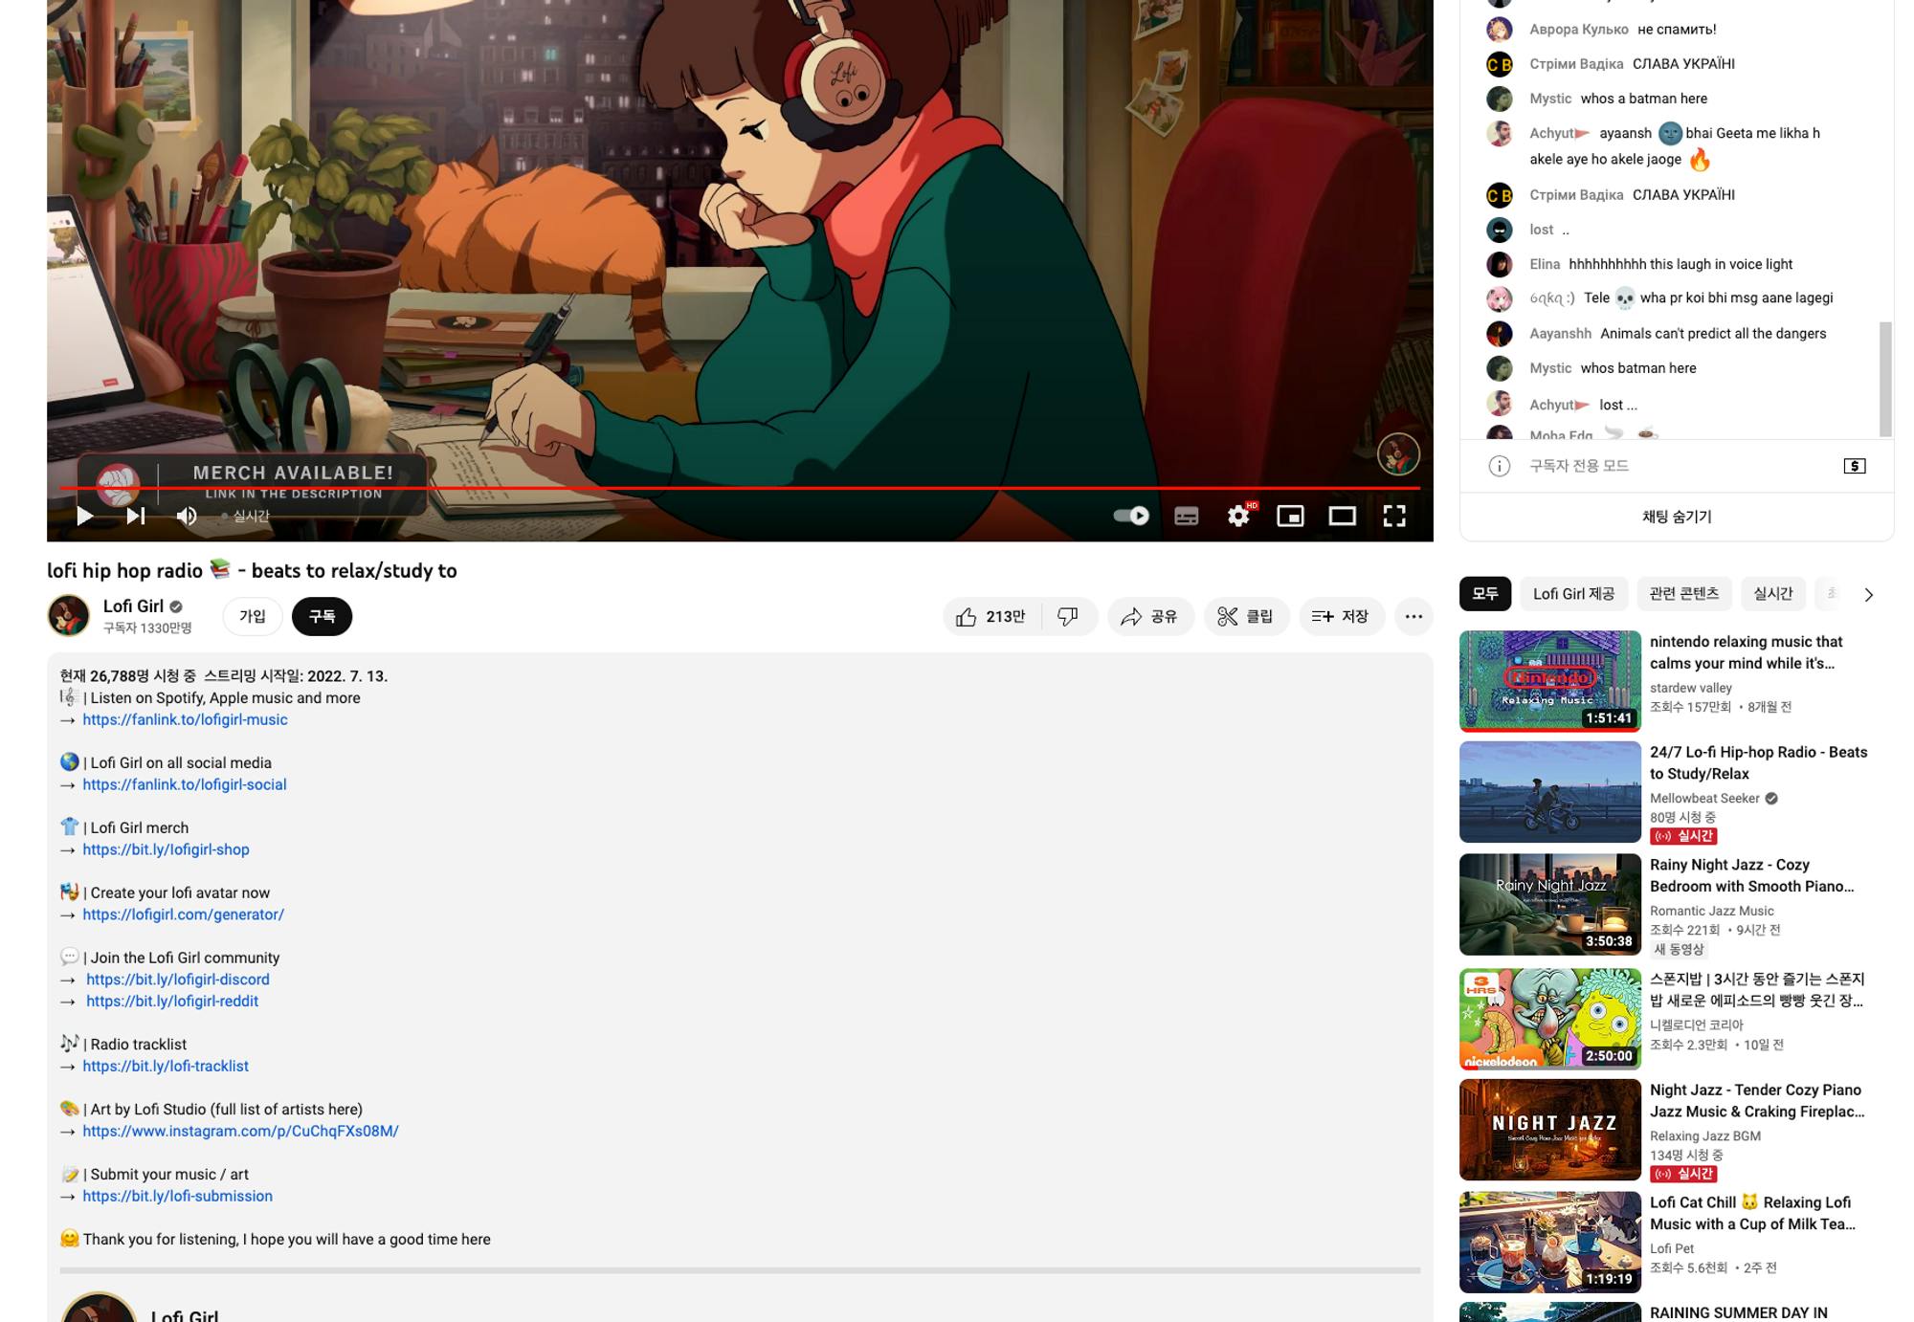This screenshot has height=1322, width=1914.
Task: Open the three-dot more actions menu
Action: pos(1413,616)
